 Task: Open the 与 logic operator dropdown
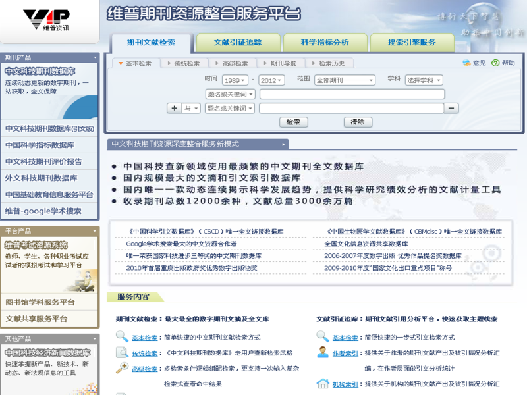(x=191, y=108)
